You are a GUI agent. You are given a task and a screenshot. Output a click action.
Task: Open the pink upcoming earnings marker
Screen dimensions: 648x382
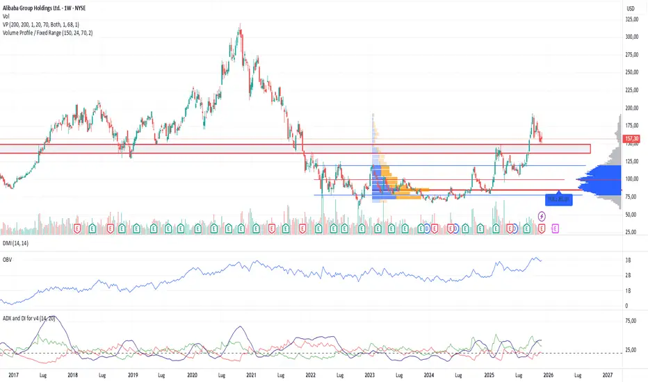[x=555, y=228]
